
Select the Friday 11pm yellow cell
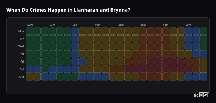pos(204,62)
